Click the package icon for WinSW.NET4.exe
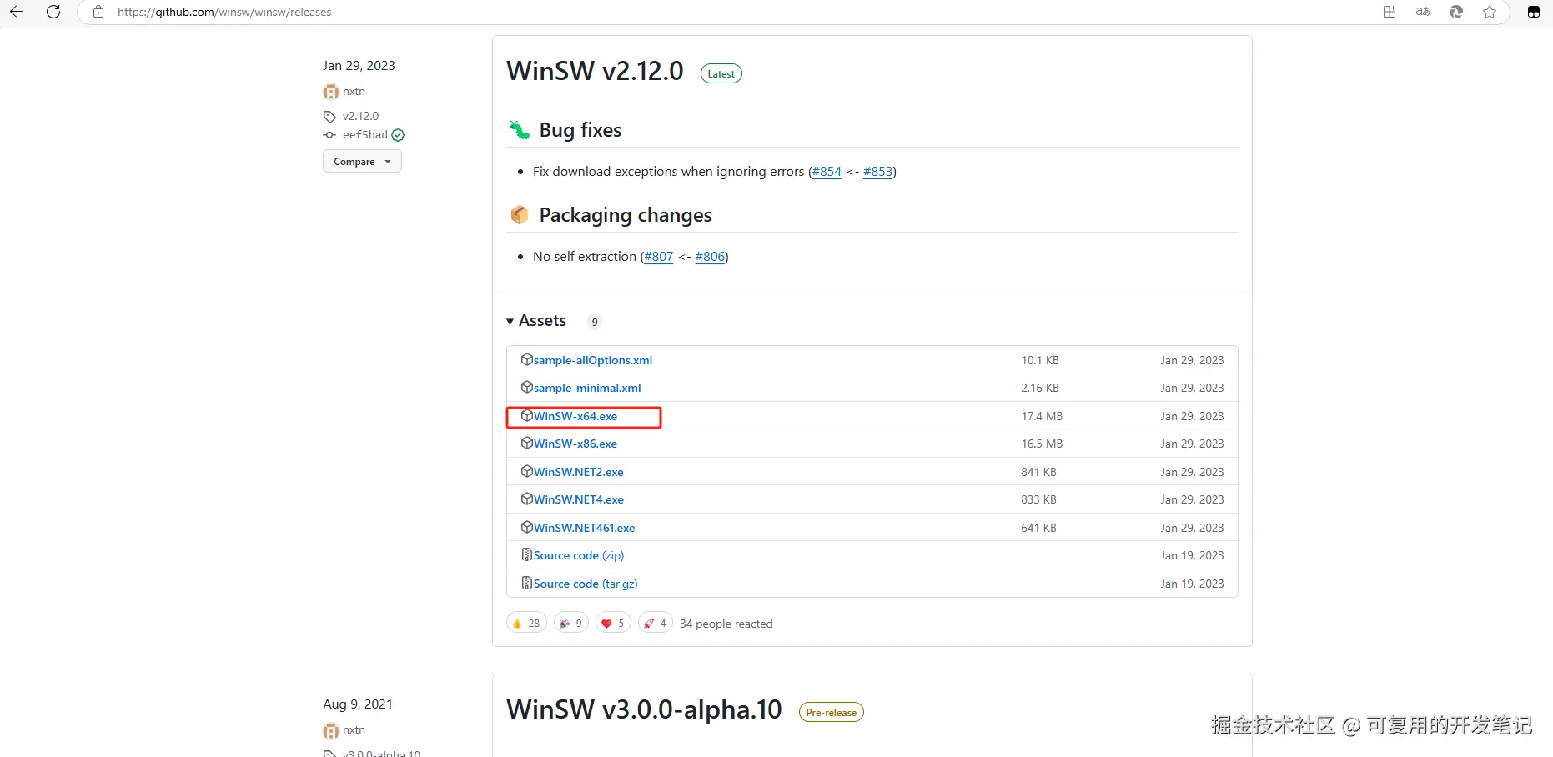The height and width of the screenshot is (757, 1553). coord(527,499)
